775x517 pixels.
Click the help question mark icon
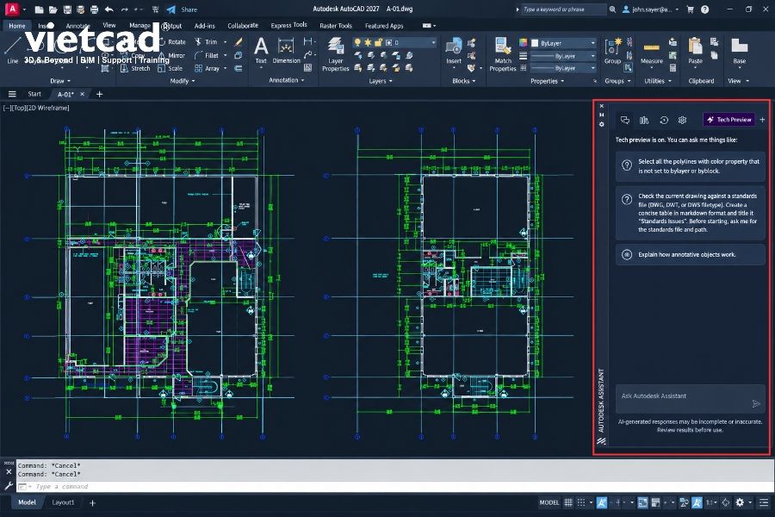(705, 9)
